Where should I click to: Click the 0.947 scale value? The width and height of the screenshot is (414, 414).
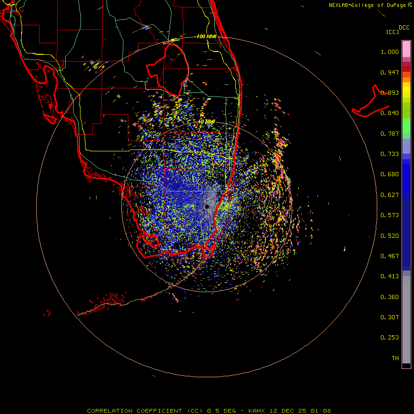(x=390, y=72)
